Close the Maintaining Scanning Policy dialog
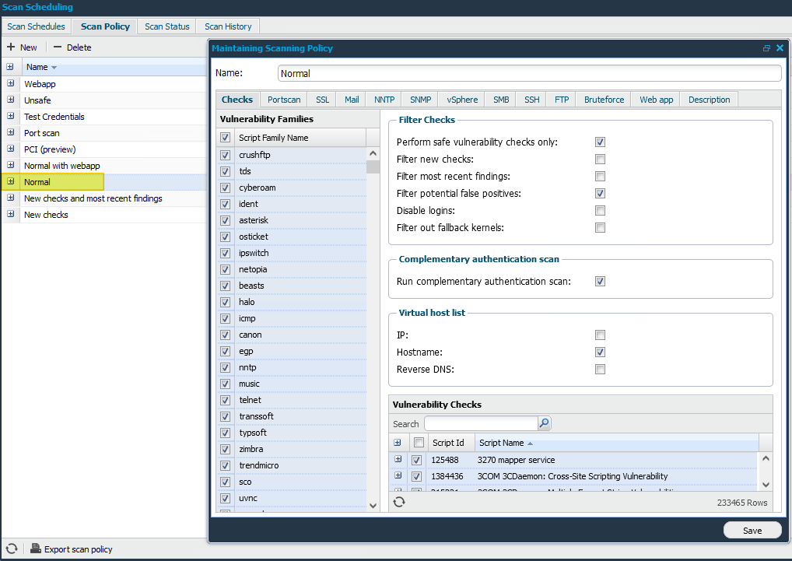Image resolution: width=792 pixels, height=561 pixels. (780, 48)
